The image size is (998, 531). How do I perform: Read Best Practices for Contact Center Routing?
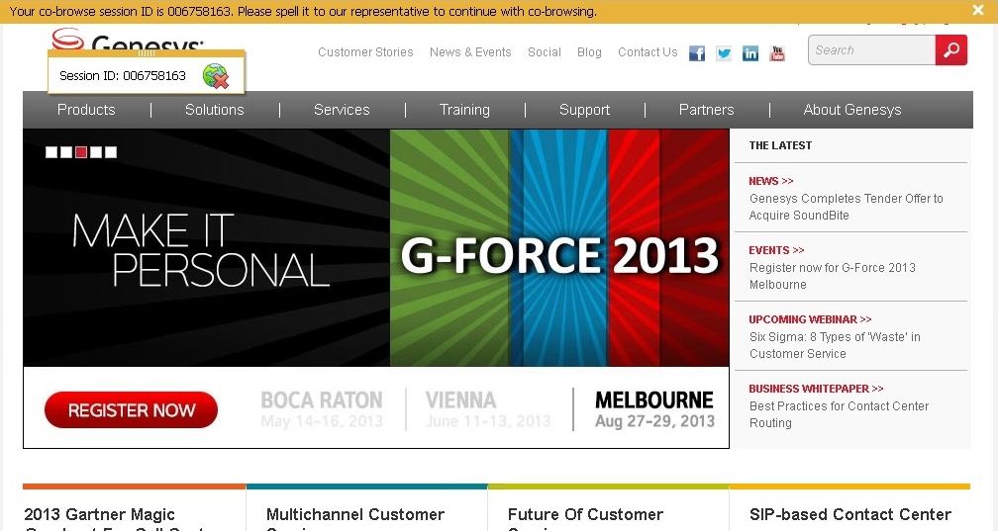(839, 414)
